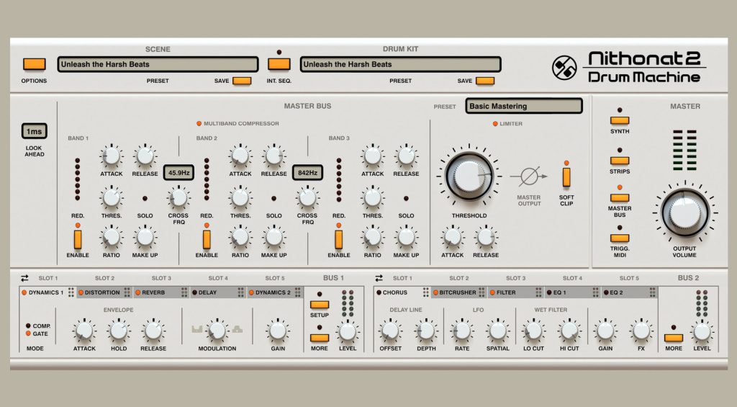This screenshot has width=737, height=407.
Task: Click the Output Volume knob
Action: (x=685, y=213)
